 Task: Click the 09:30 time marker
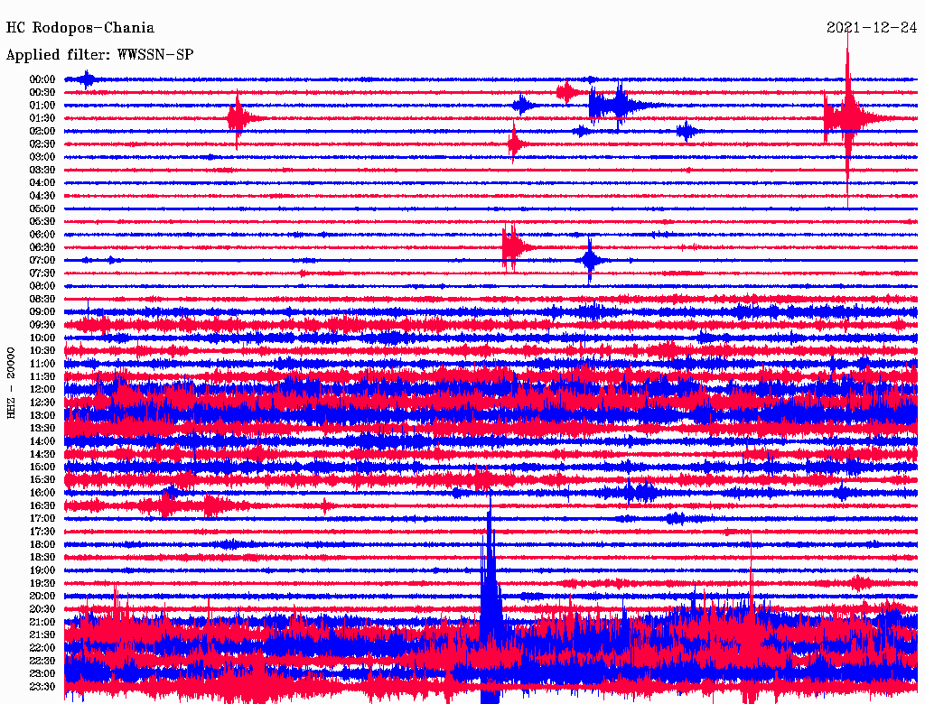click(42, 325)
